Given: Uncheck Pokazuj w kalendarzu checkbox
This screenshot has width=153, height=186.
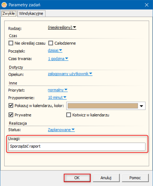Looking at the screenshot, I should [x=11, y=105].
